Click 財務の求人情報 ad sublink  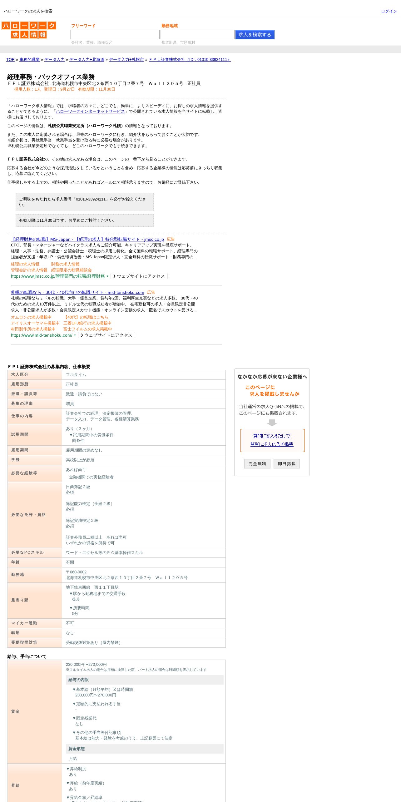pos(65,264)
